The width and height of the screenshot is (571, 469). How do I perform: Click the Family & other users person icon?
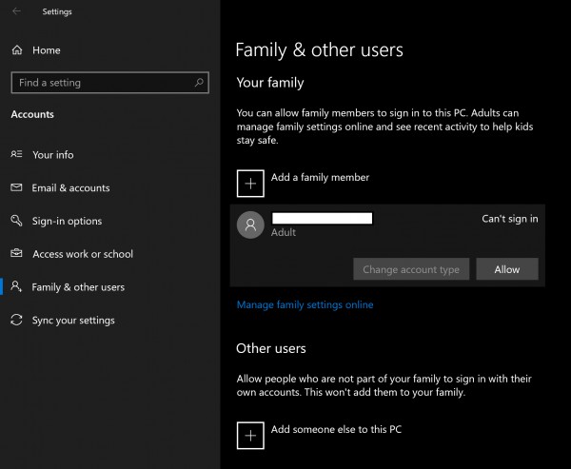click(x=16, y=286)
